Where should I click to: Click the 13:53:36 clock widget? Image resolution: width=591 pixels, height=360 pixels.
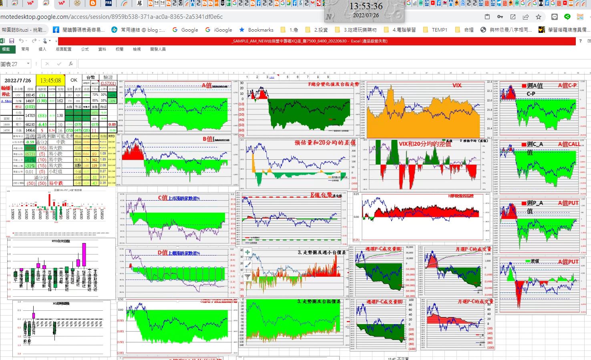click(364, 11)
